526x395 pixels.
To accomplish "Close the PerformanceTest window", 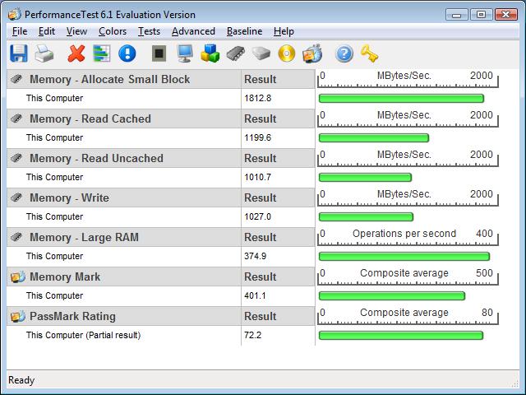I will point(506,15).
